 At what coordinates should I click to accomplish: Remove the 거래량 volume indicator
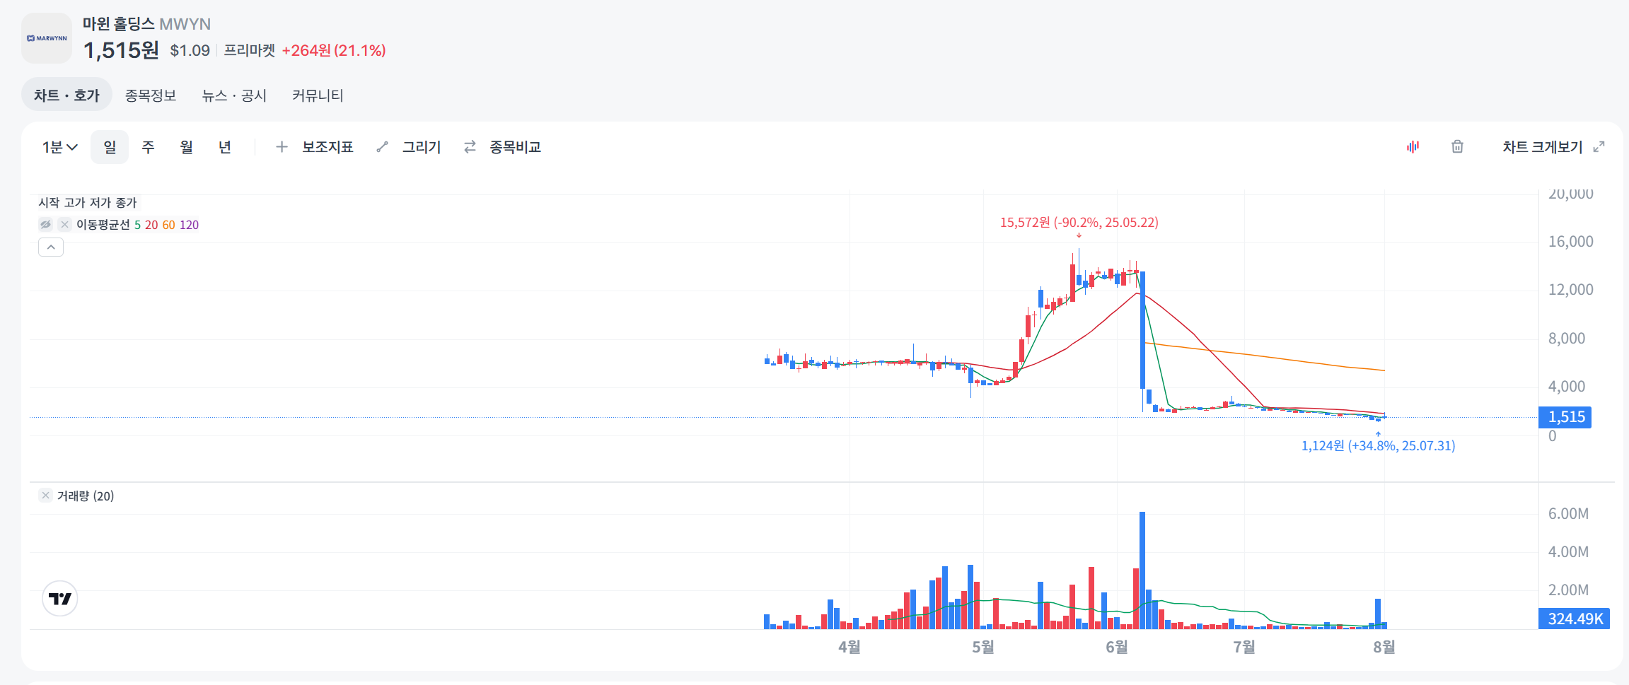pos(45,496)
